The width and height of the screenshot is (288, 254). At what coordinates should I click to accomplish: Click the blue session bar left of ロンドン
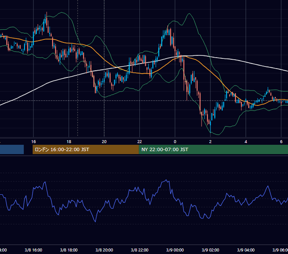click(12, 149)
